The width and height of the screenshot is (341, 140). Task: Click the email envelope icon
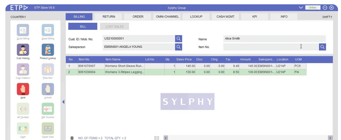[x=157, y=138]
